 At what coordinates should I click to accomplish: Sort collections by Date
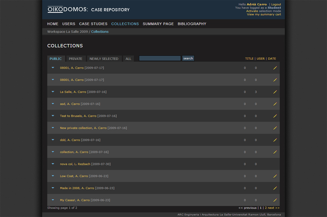[272, 59]
